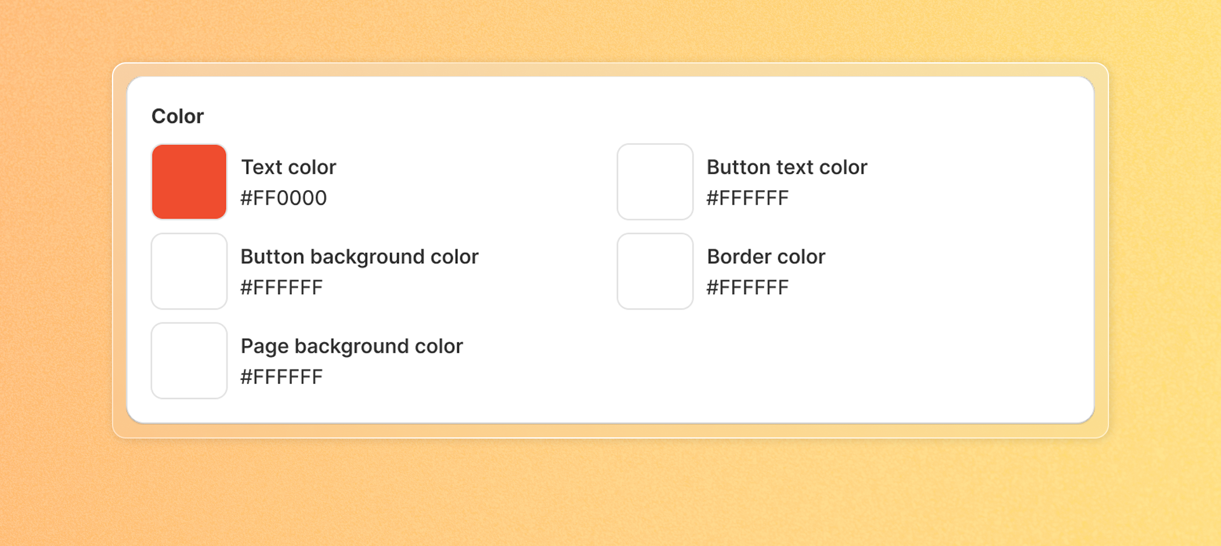Open the Page background color swatch
The height and width of the screenshot is (546, 1221).
[189, 361]
